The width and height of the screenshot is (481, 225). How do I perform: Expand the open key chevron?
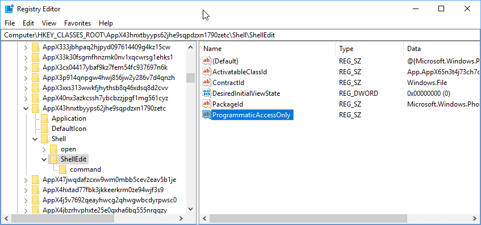44,150
